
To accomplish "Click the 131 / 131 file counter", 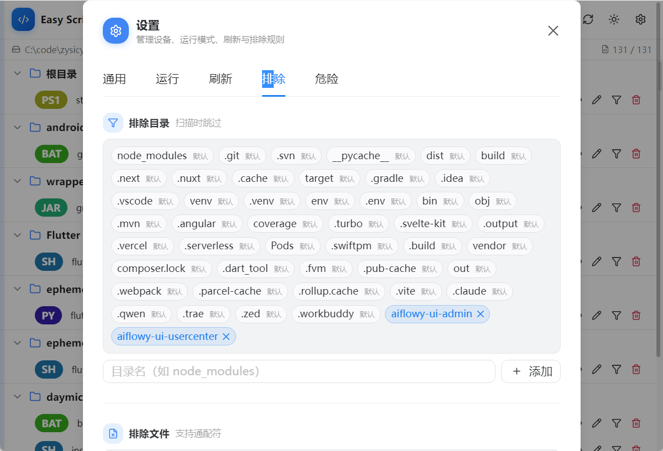I will pyautogui.click(x=627, y=50).
